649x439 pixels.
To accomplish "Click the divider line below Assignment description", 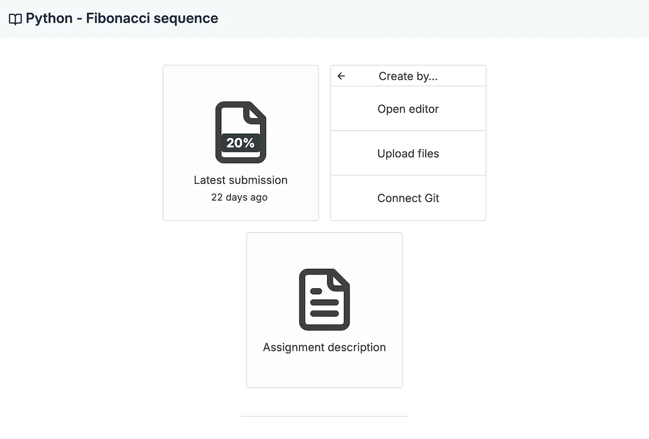I will pyautogui.click(x=324, y=416).
